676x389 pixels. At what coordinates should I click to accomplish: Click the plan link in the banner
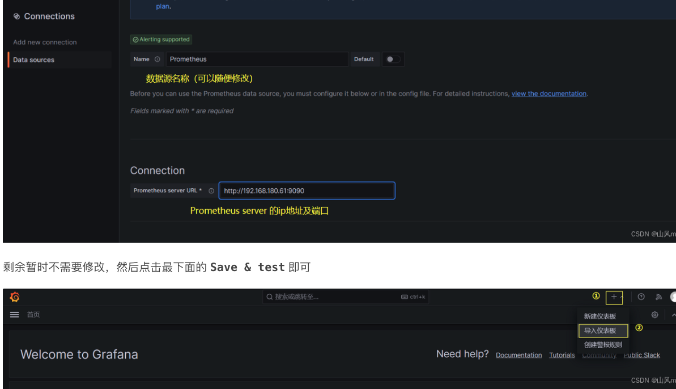[163, 6]
